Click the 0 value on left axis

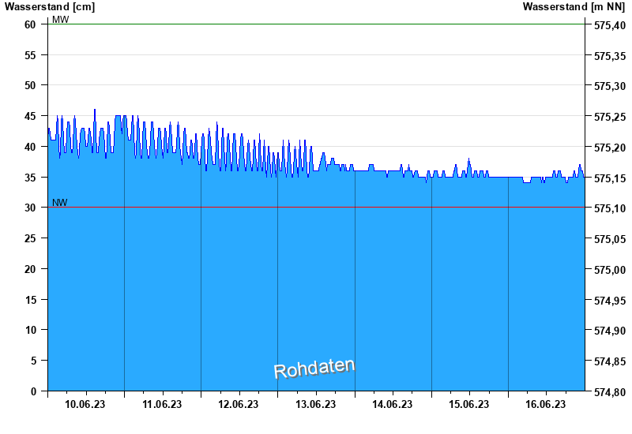click(x=33, y=391)
